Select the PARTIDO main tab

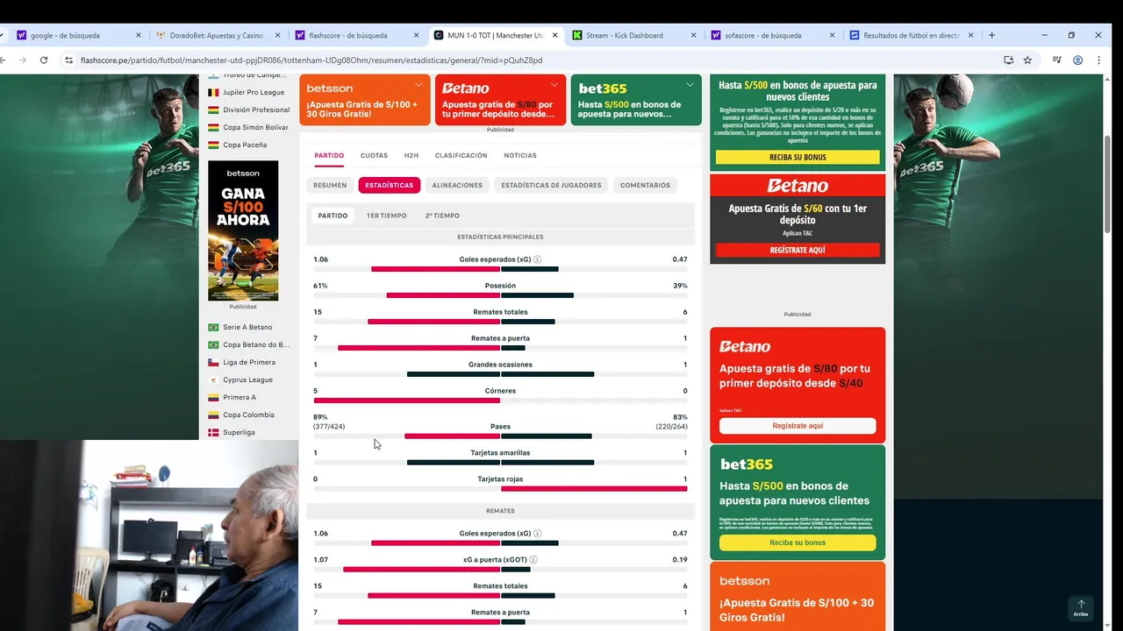(x=329, y=155)
